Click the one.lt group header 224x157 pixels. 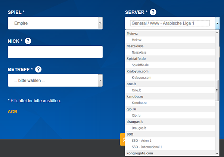(170, 84)
